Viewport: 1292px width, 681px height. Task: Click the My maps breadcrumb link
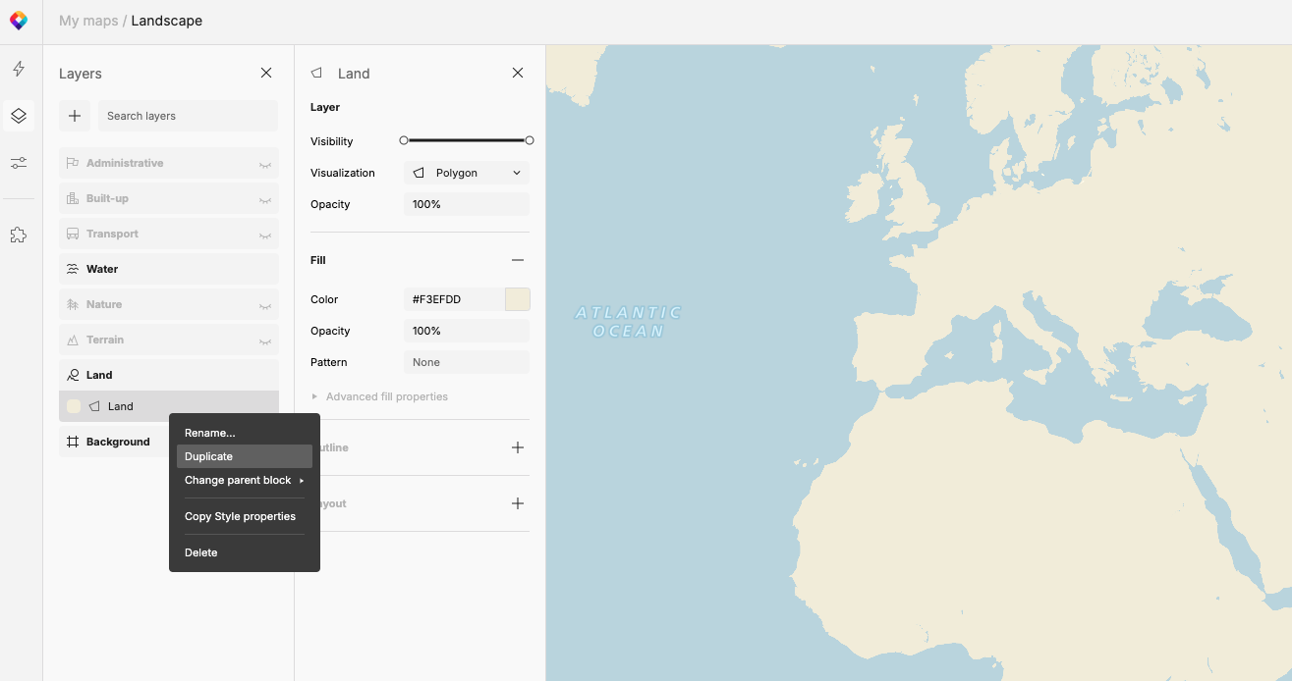pyautogui.click(x=88, y=21)
